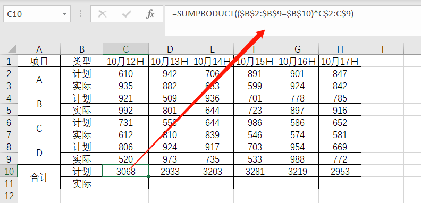
Task: Click the 10月12日 date cell
Action: click(125, 61)
